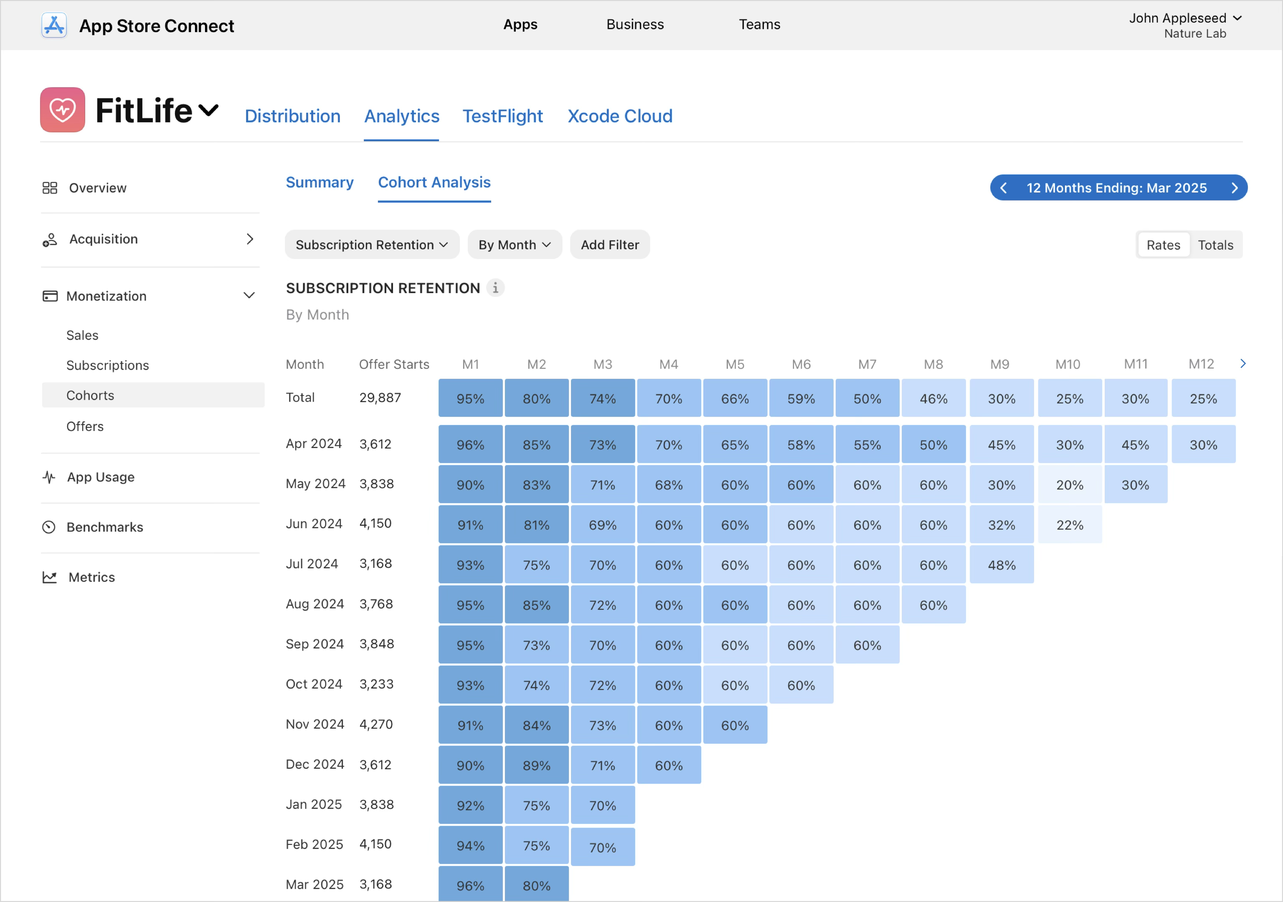Switch to the Summary tab

319,183
